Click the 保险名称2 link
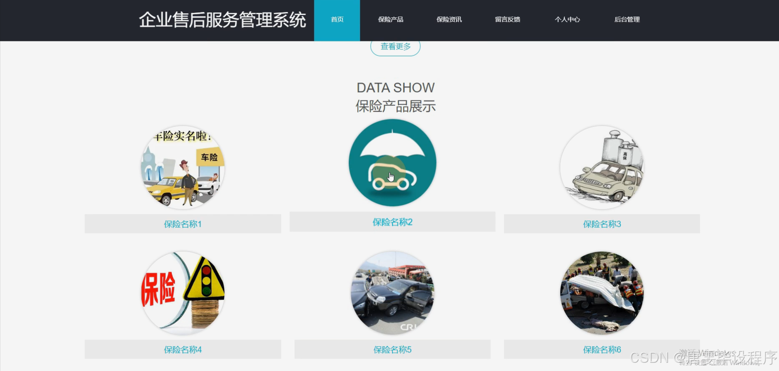The width and height of the screenshot is (779, 371). tap(393, 222)
